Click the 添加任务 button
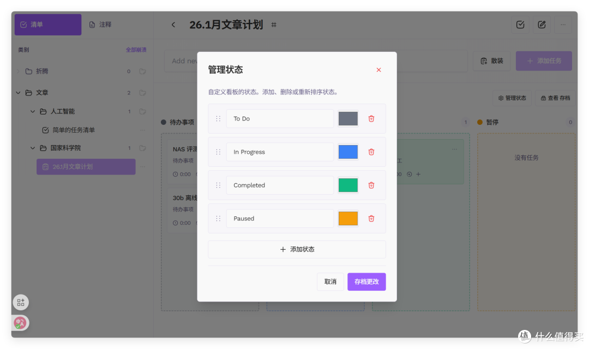 click(x=544, y=61)
